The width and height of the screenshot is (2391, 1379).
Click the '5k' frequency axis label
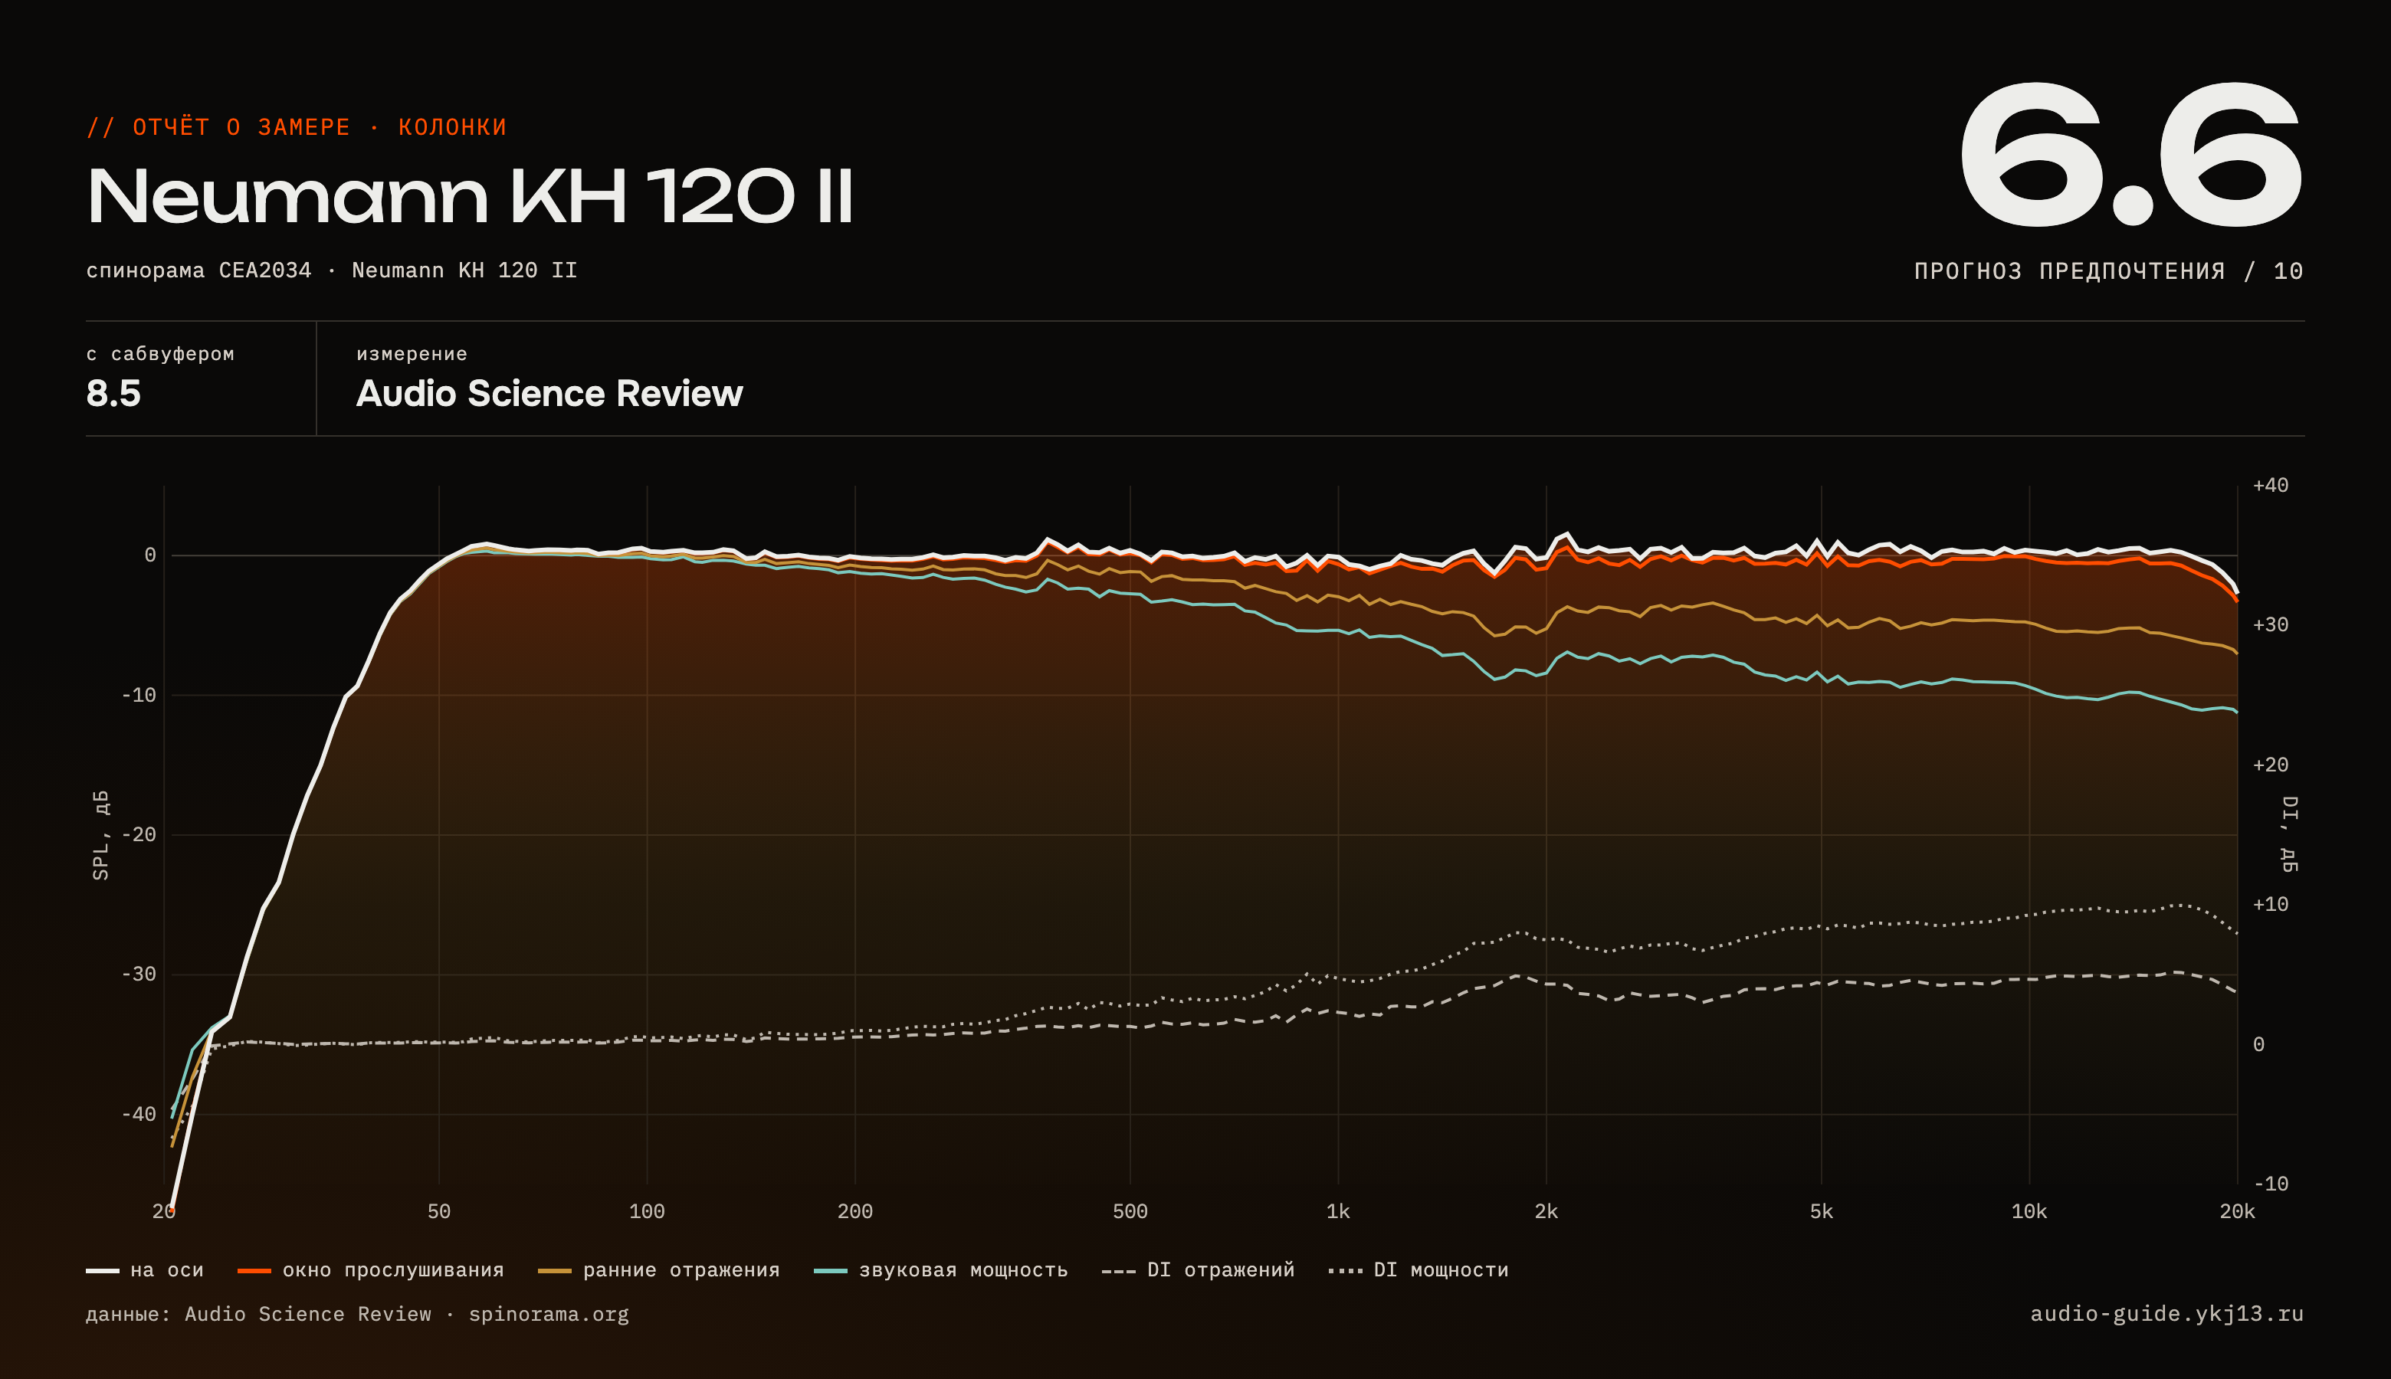pos(1822,1211)
